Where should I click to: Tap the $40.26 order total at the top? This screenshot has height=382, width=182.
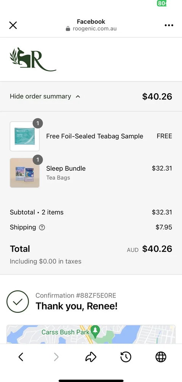(x=157, y=97)
